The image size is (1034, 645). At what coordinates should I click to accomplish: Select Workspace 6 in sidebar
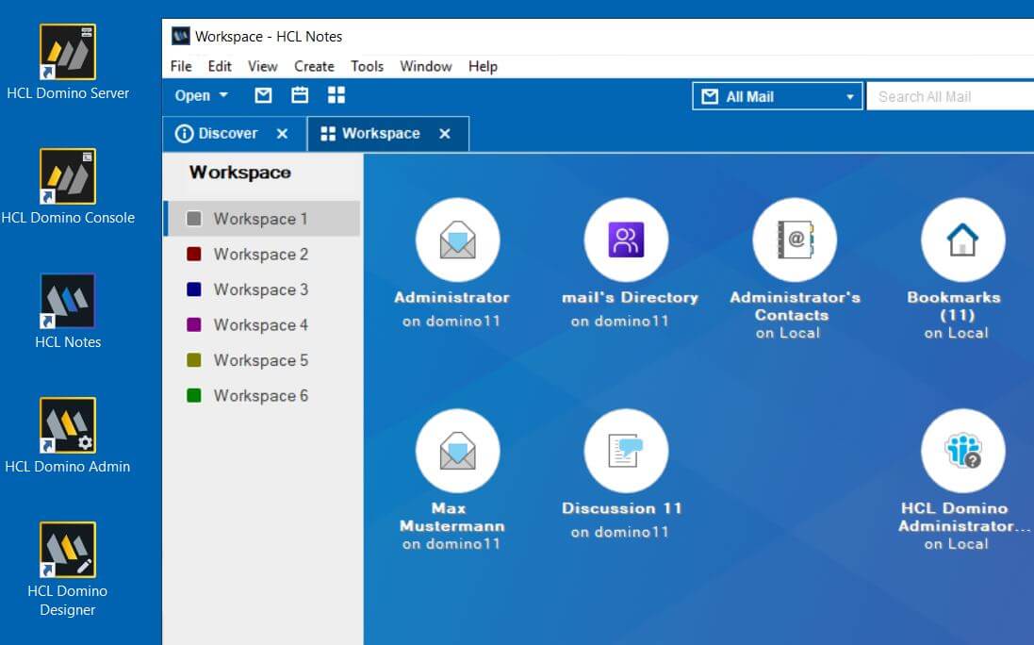point(262,396)
